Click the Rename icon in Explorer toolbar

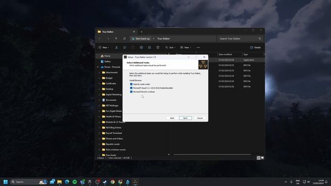click(x=141, y=48)
